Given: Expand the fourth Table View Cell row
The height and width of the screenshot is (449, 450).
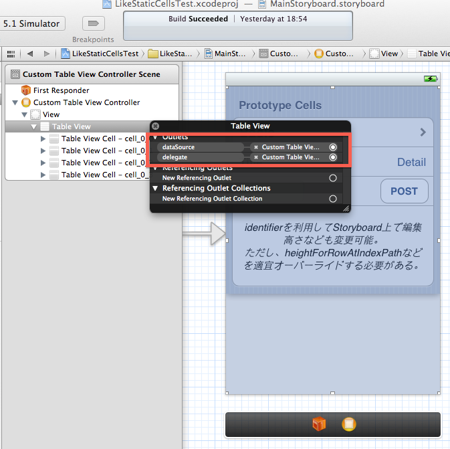Looking at the screenshot, I should click(x=43, y=175).
